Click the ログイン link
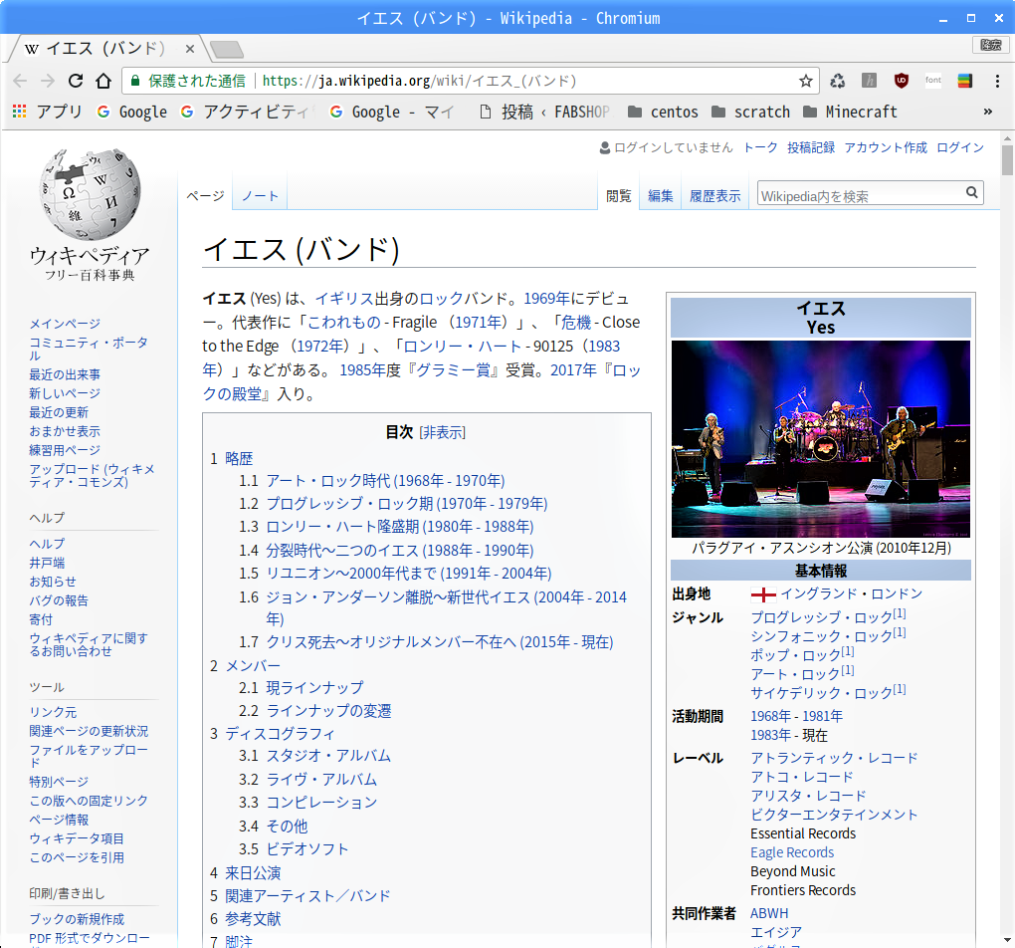The height and width of the screenshot is (948, 1015). tap(960, 147)
